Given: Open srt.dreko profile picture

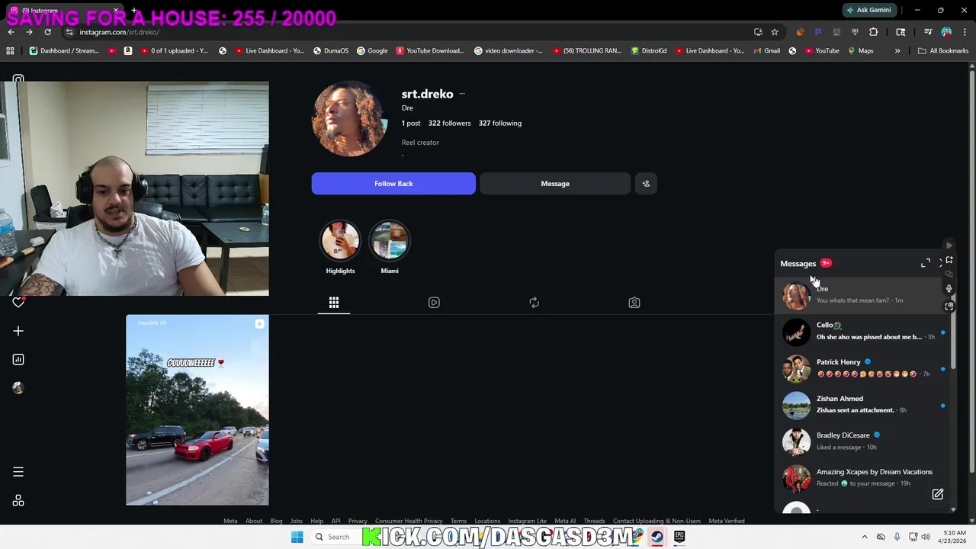Looking at the screenshot, I should coord(349,118).
